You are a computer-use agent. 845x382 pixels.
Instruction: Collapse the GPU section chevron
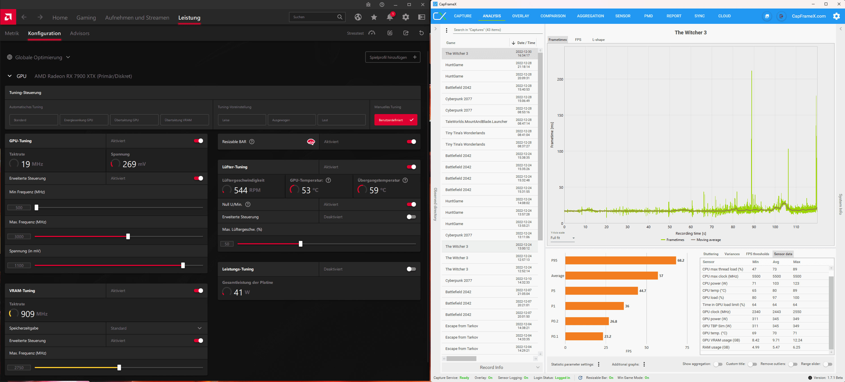pyautogui.click(x=10, y=76)
